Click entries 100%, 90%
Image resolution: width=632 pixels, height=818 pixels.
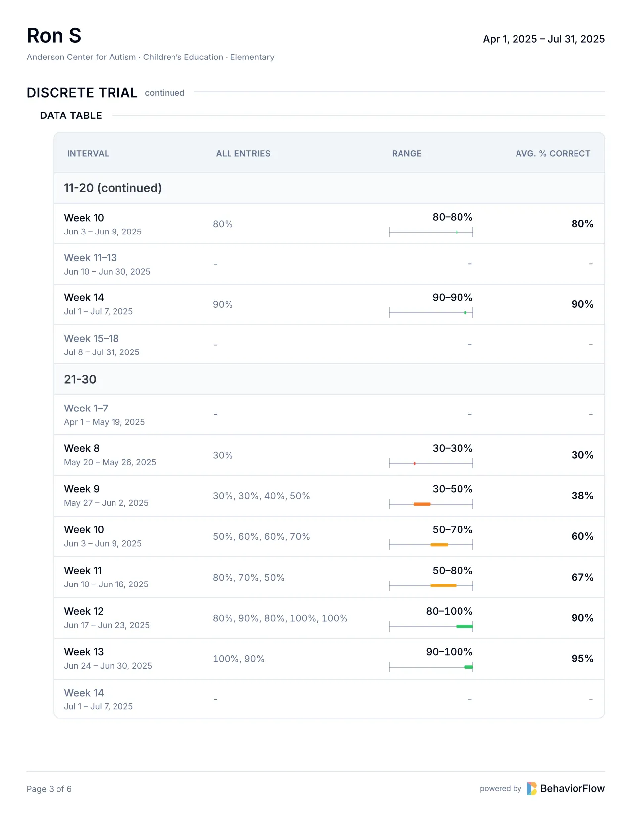[238, 659]
